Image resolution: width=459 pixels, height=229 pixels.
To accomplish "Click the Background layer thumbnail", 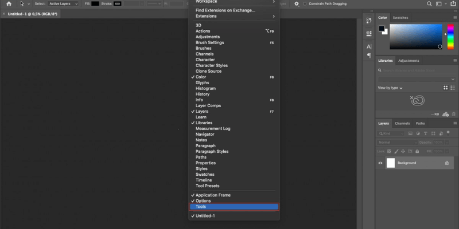I will [391, 163].
